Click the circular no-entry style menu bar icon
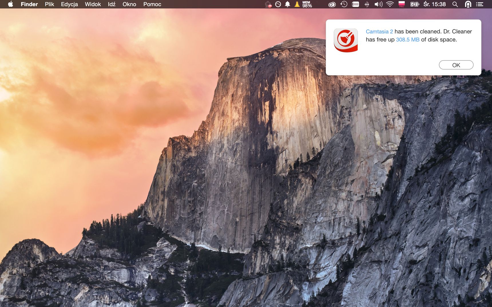The height and width of the screenshot is (307, 492). (278, 4)
